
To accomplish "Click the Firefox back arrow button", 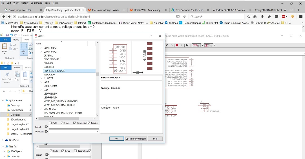I will [x=4, y=17].
